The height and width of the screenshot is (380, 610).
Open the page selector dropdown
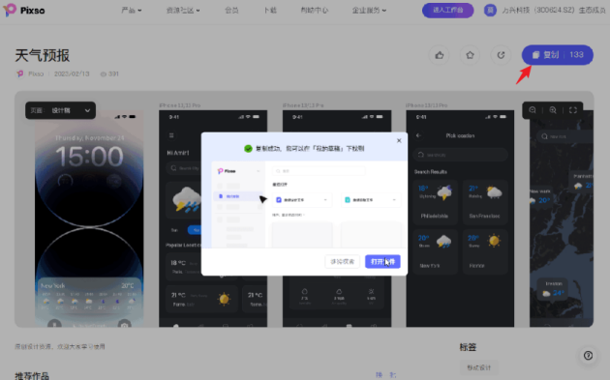(x=60, y=110)
